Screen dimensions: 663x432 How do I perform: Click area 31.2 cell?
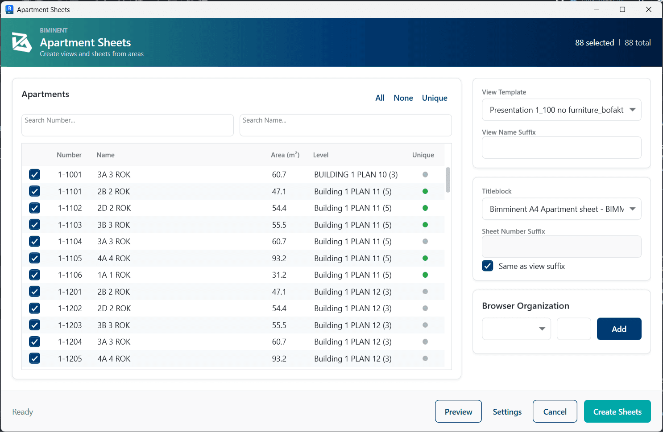[x=279, y=275]
